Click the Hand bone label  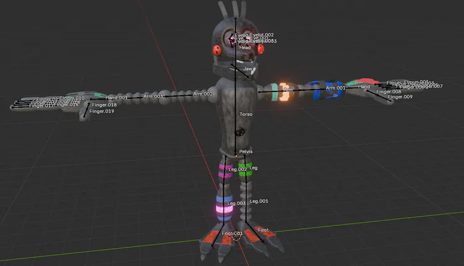click(x=364, y=87)
